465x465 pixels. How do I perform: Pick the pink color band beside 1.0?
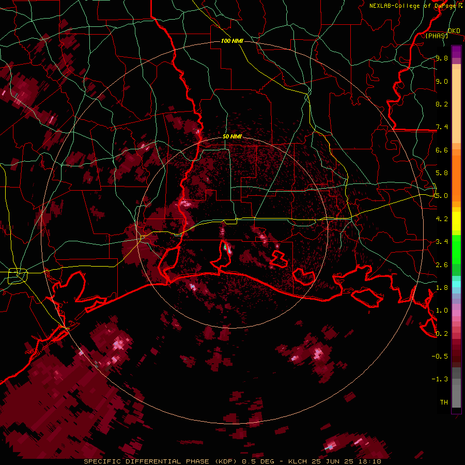(x=456, y=313)
